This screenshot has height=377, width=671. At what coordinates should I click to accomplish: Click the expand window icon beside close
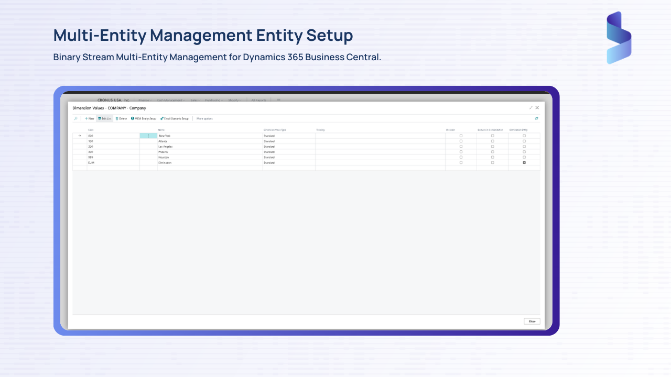(531, 107)
